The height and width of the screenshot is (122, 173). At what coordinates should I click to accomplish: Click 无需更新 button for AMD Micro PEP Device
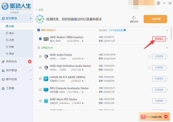point(159,101)
